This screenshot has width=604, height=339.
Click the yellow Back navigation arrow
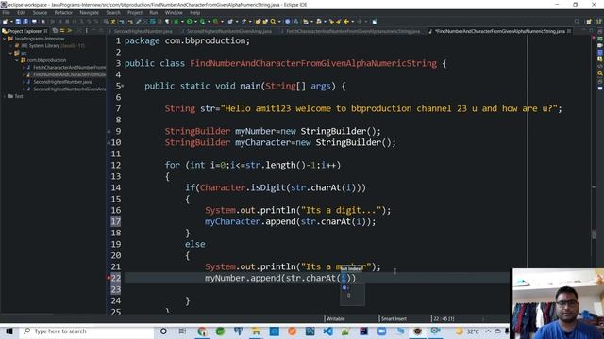pos(346,22)
